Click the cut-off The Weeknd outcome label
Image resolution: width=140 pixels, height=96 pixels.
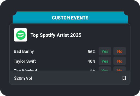tap(25, 70)
